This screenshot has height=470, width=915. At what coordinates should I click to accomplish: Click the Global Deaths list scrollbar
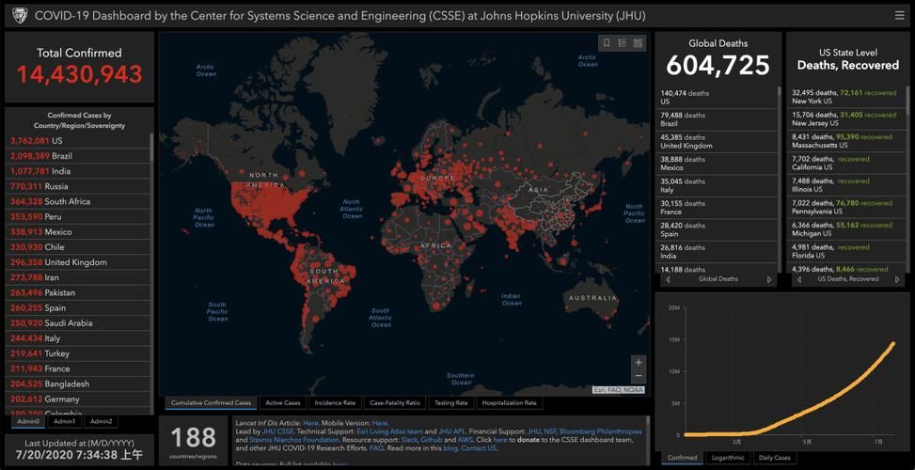coord(779,178)
